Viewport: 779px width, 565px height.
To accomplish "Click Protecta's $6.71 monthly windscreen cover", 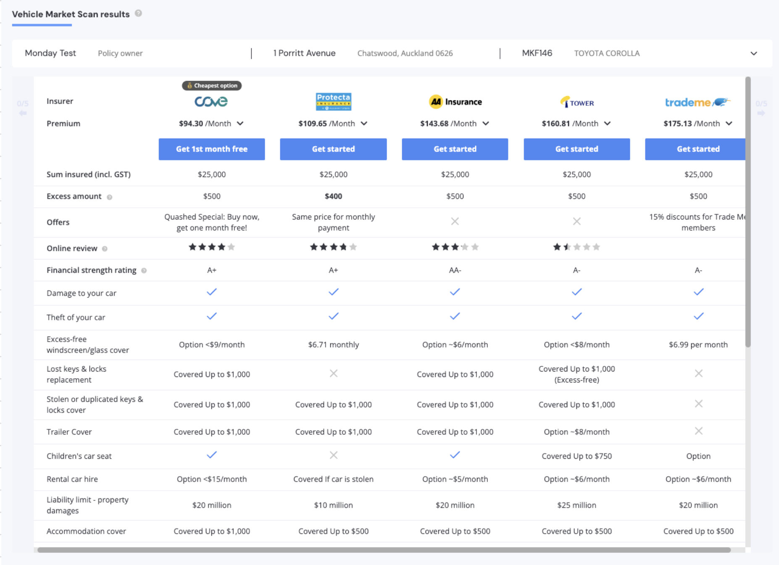I will point(334,345).
